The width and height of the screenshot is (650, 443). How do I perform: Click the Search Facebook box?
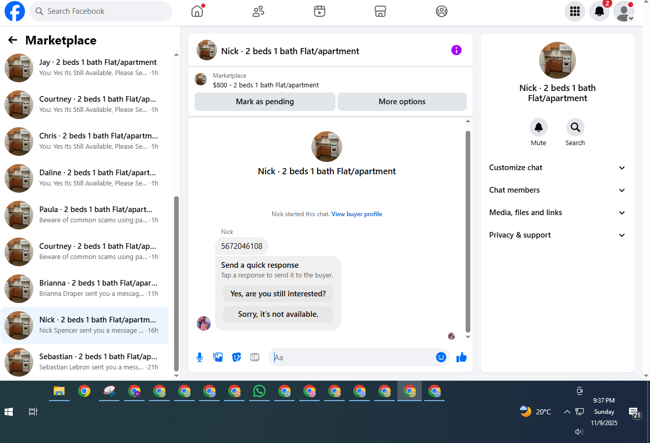pyautogui.click(x=101, y=11)
